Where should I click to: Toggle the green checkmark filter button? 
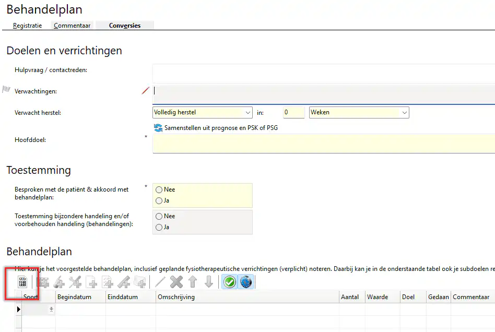pyautogui.click(x=230, y=282)
